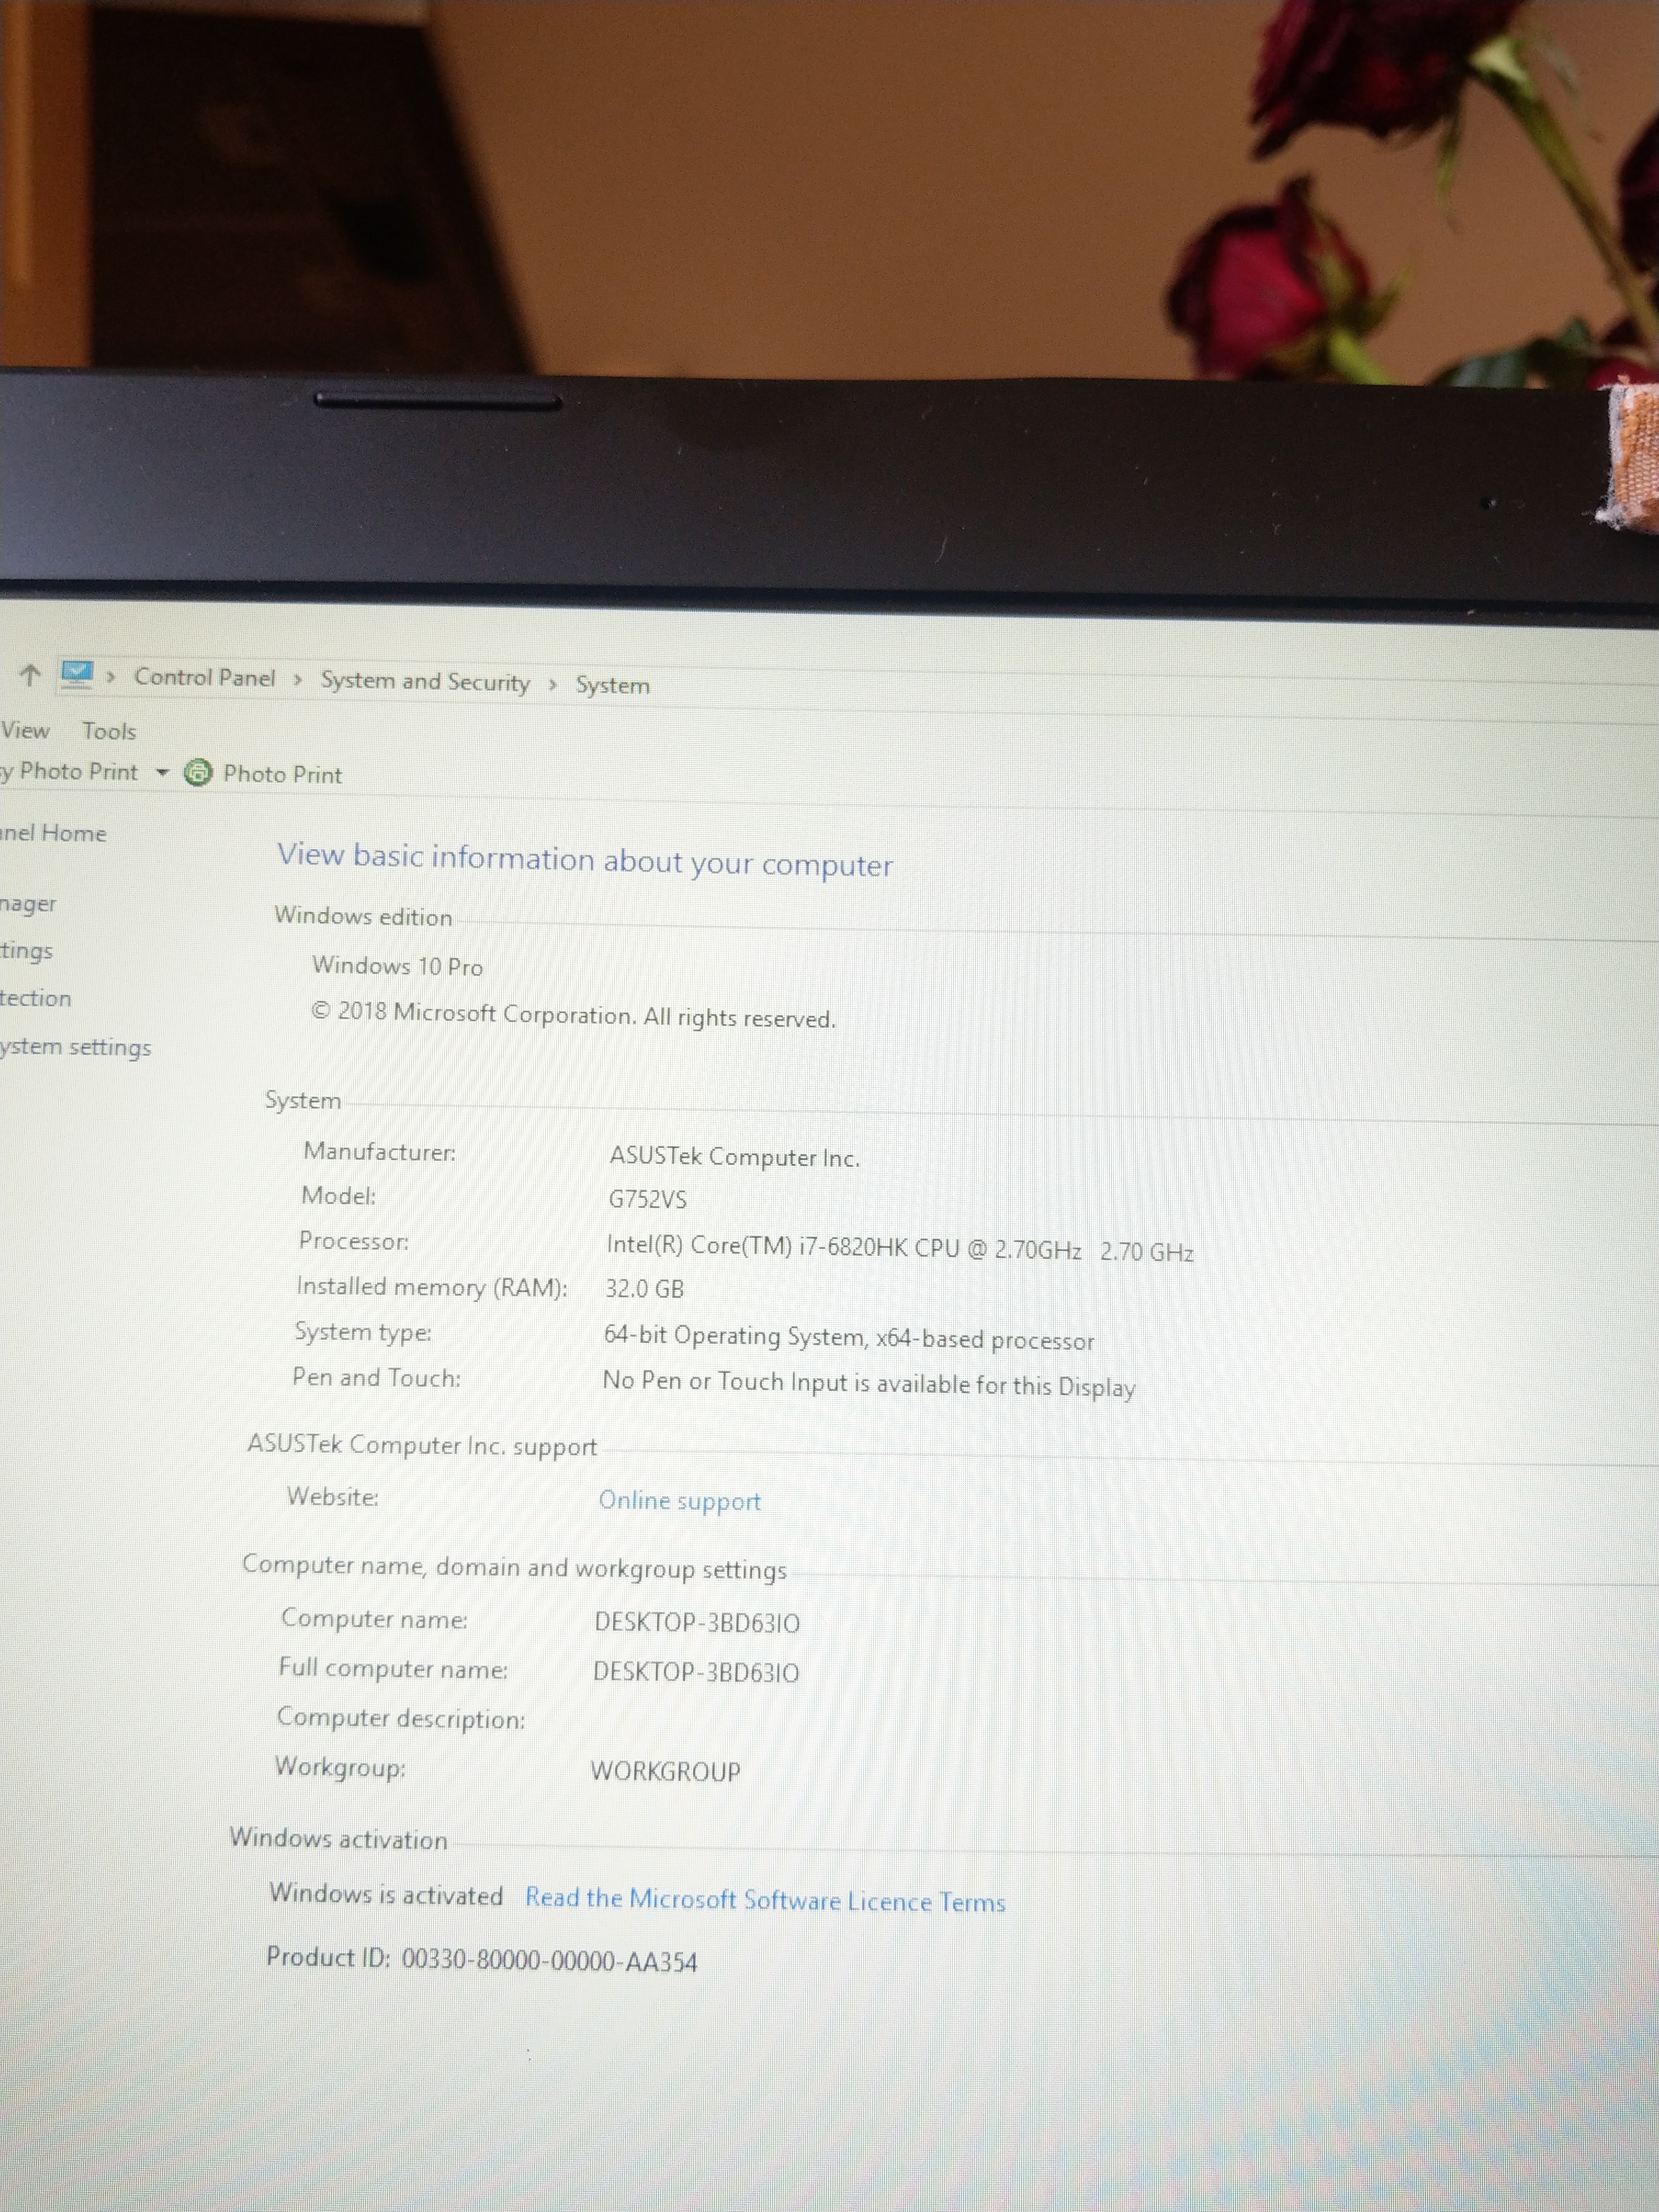Click the computer icon in the address bar

[77, 674]
